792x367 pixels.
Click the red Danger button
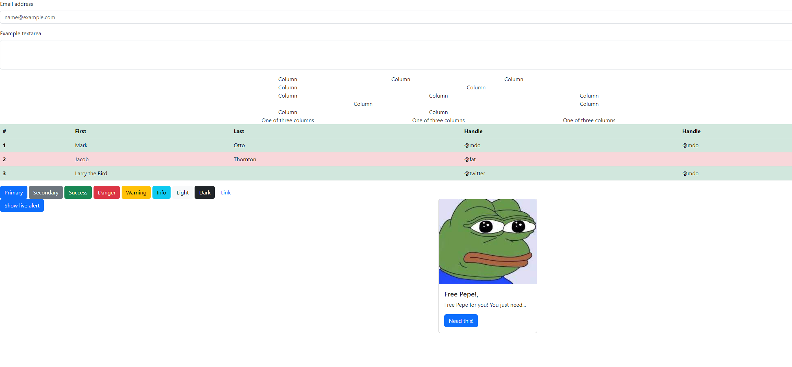coord(107,192)
